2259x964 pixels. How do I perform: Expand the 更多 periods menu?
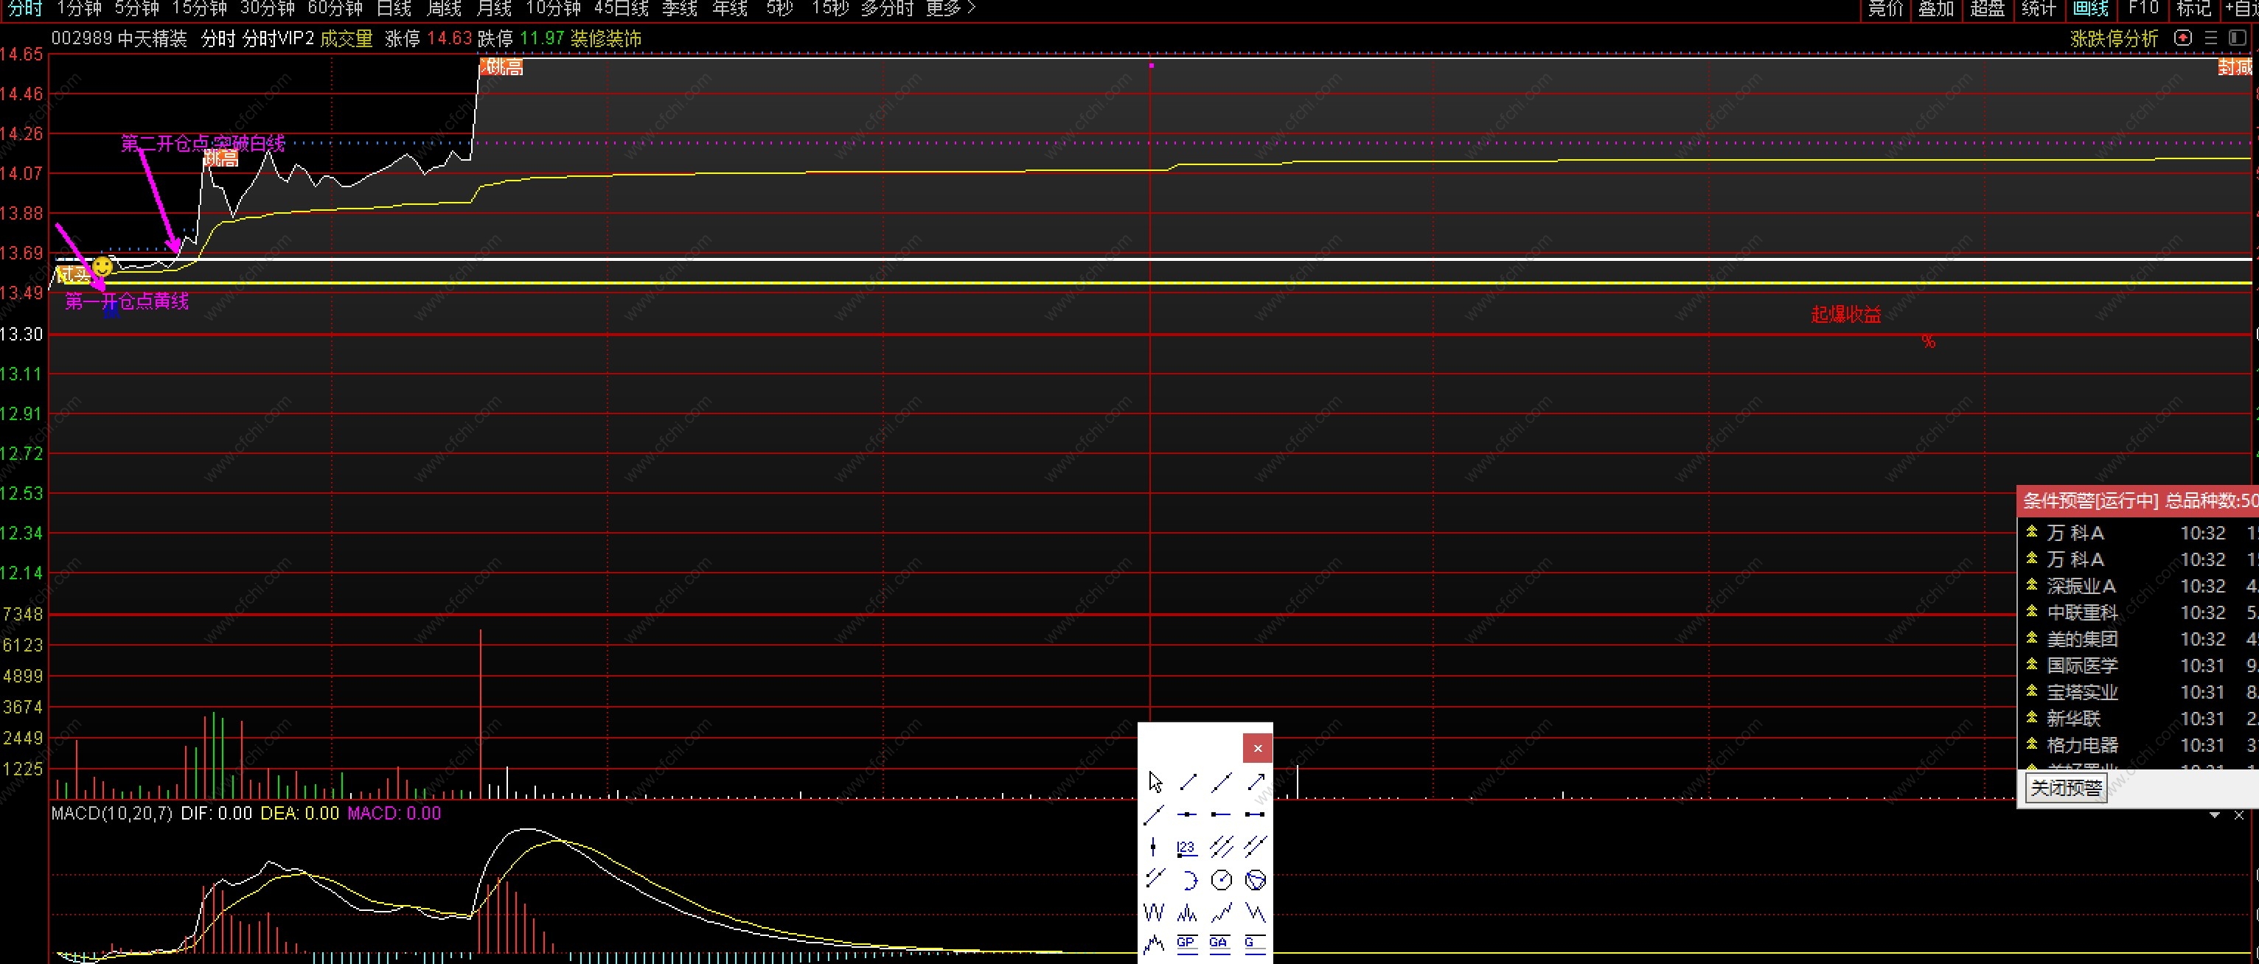point(950,9)
